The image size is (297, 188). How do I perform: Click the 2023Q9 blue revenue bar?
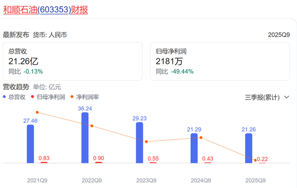pos(140,143)
